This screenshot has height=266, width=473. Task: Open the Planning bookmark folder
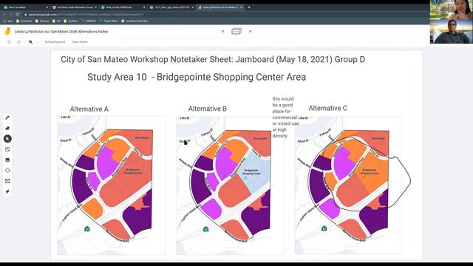pos(42,21)
